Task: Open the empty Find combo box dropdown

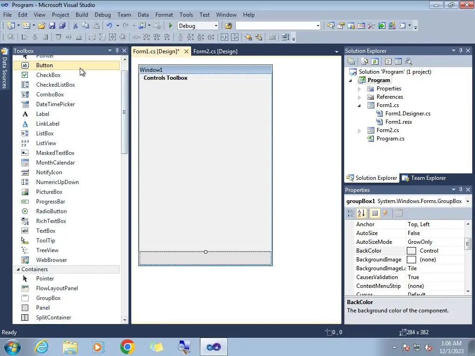Action: pyautogui.click(x=318, y=26)
